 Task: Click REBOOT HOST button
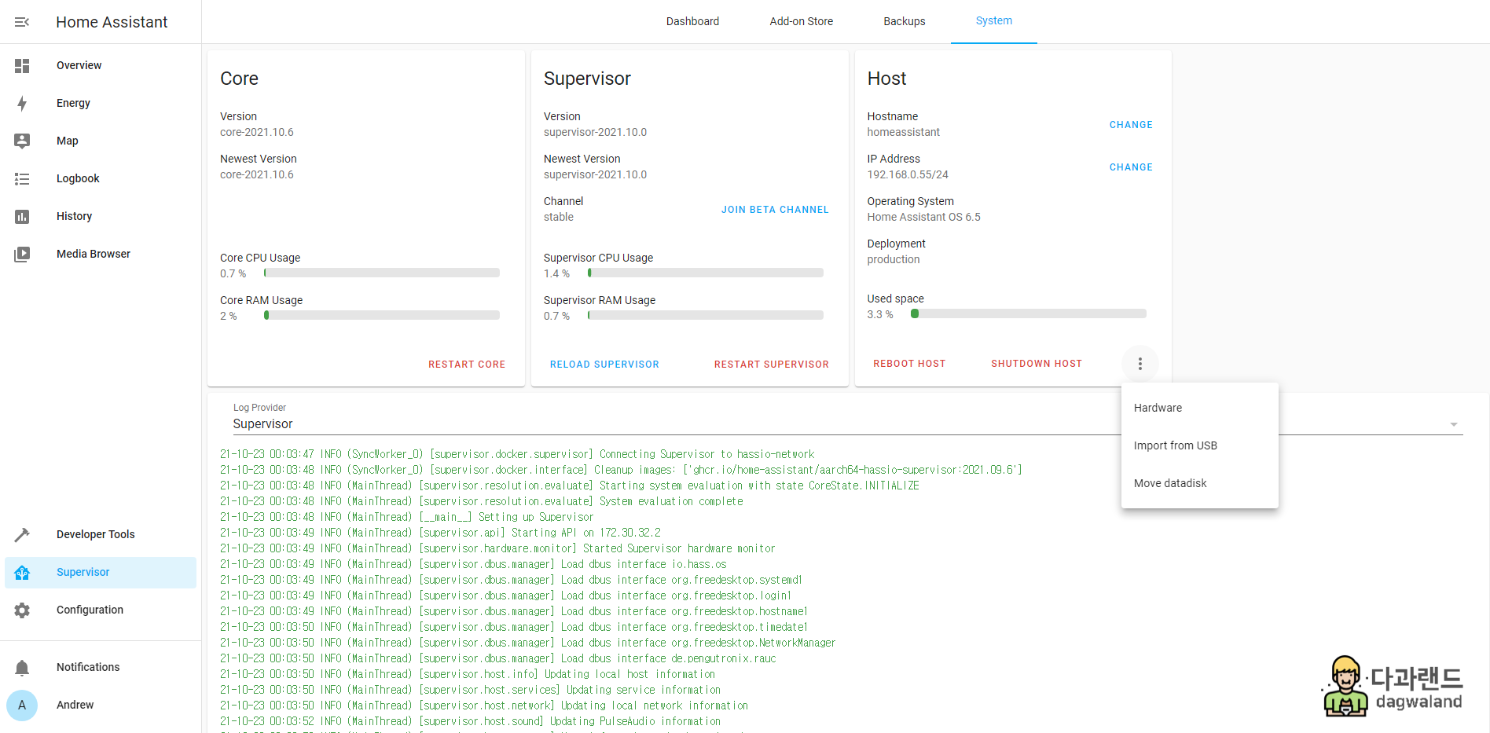(x=909, y=364)
